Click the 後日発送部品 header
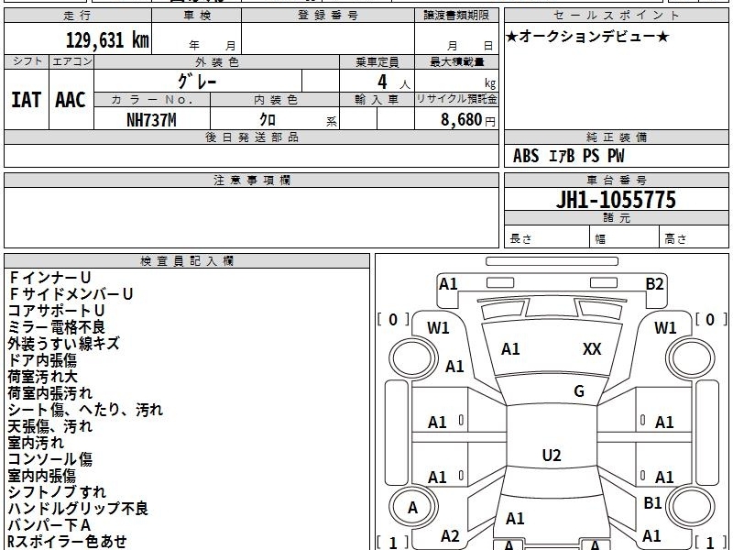The image size is (733, 550). point(251,137)
